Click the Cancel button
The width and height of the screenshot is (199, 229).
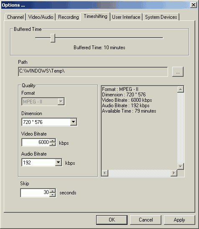(x=146, y=220)
